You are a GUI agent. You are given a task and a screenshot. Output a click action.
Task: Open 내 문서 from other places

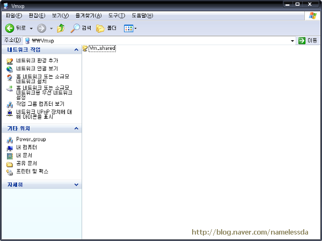click(x=24, y=156)
